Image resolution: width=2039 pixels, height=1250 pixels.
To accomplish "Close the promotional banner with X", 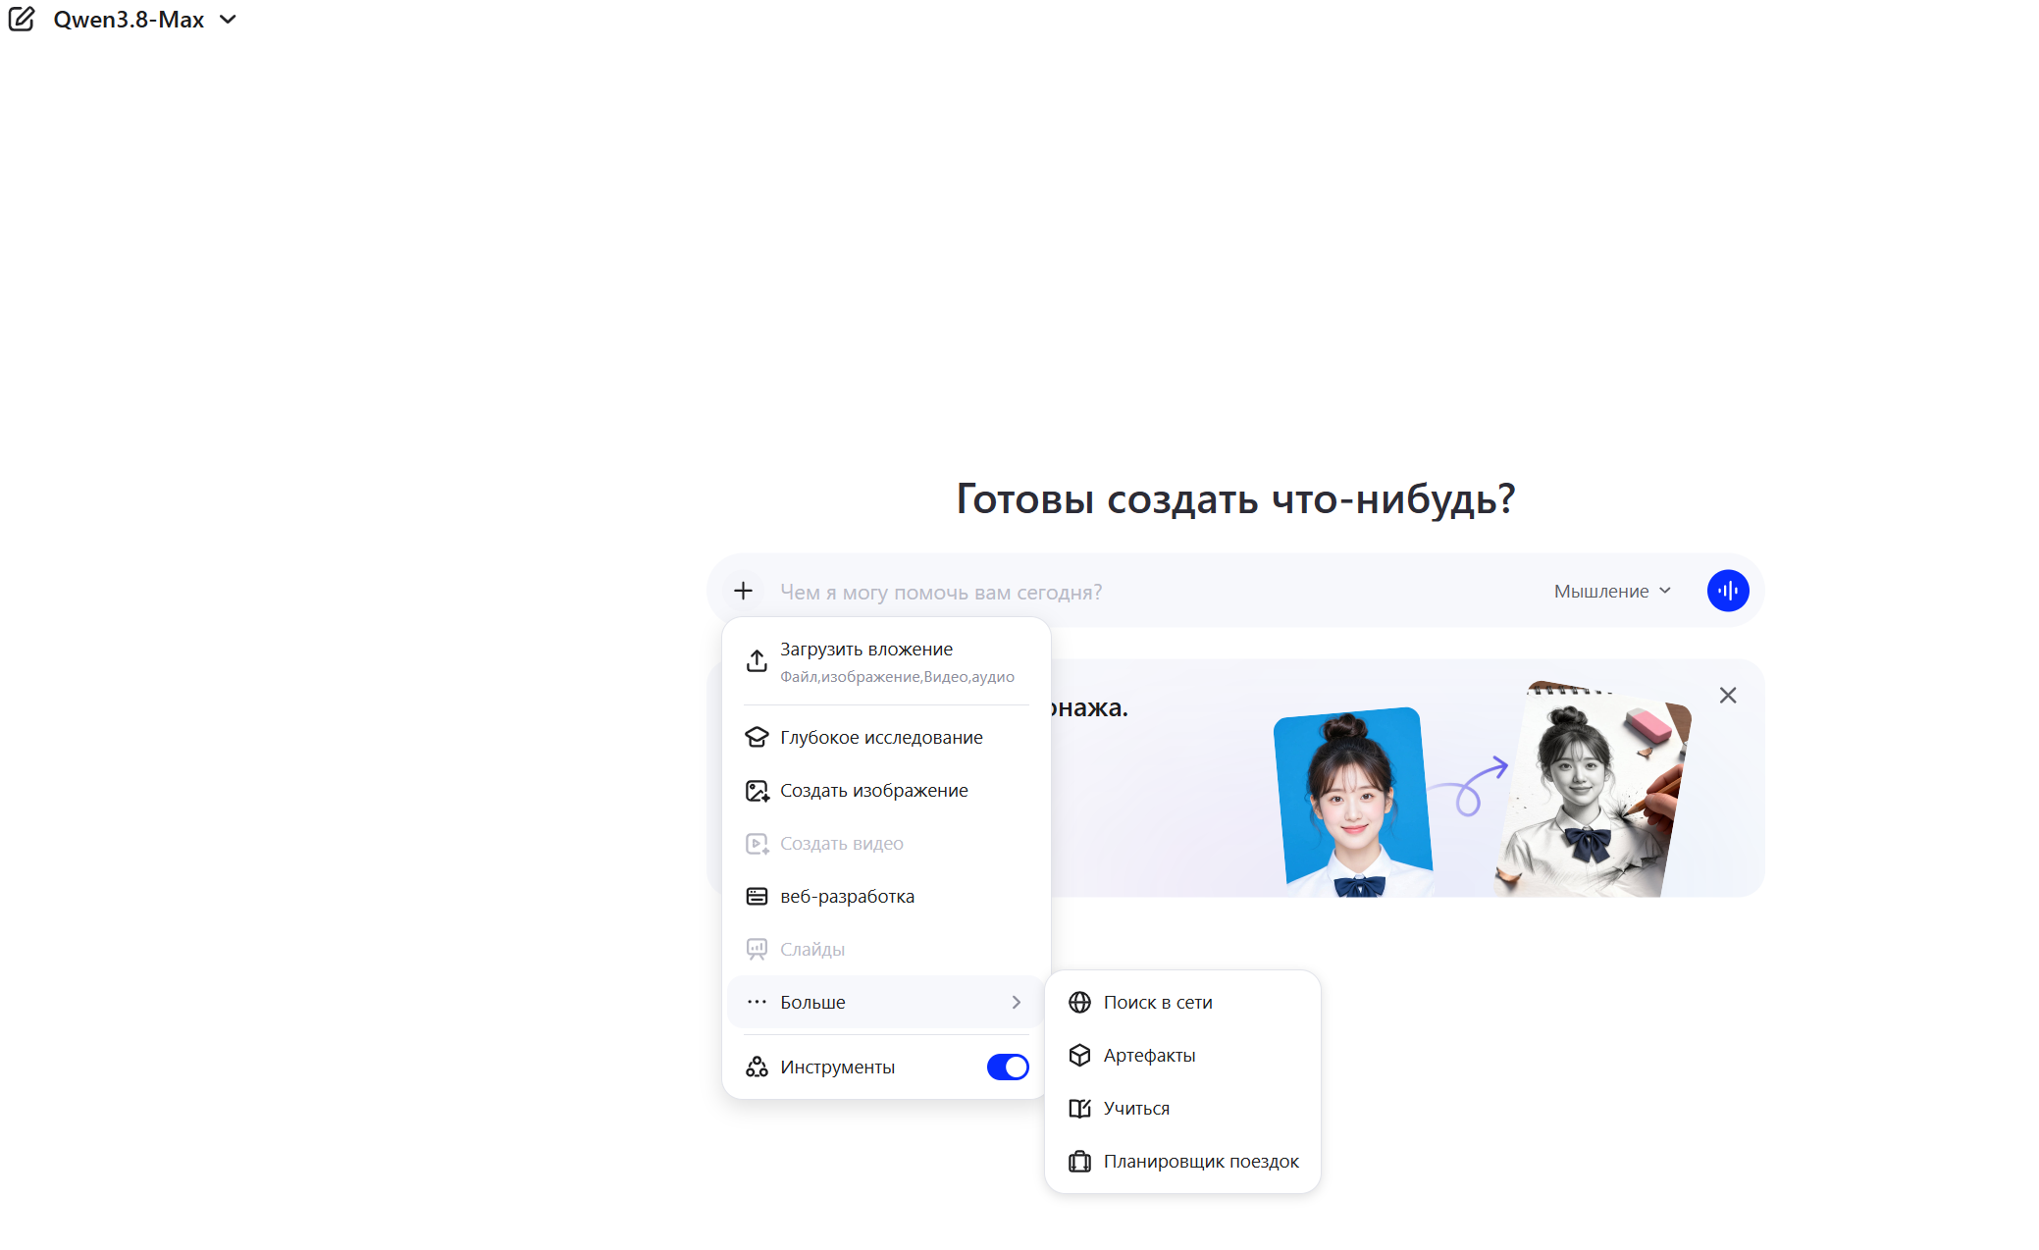I will coord(1728,695).
